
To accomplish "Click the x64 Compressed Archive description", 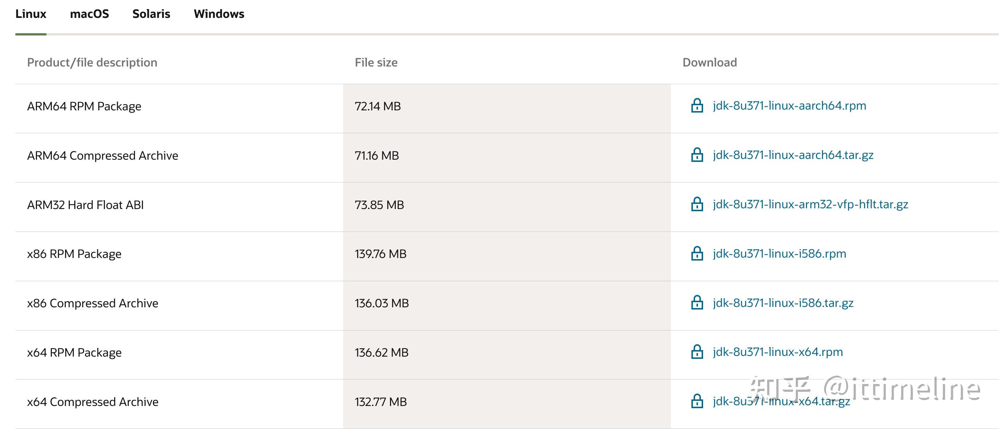I will (x=93, y=402).
